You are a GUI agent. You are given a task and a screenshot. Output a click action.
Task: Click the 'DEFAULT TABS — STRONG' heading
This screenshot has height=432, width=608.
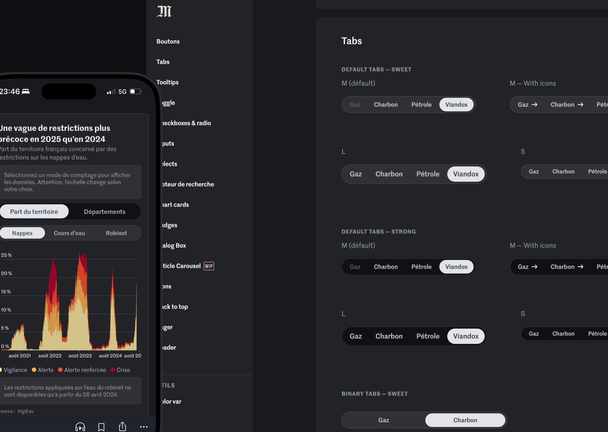tap(379, 232)
